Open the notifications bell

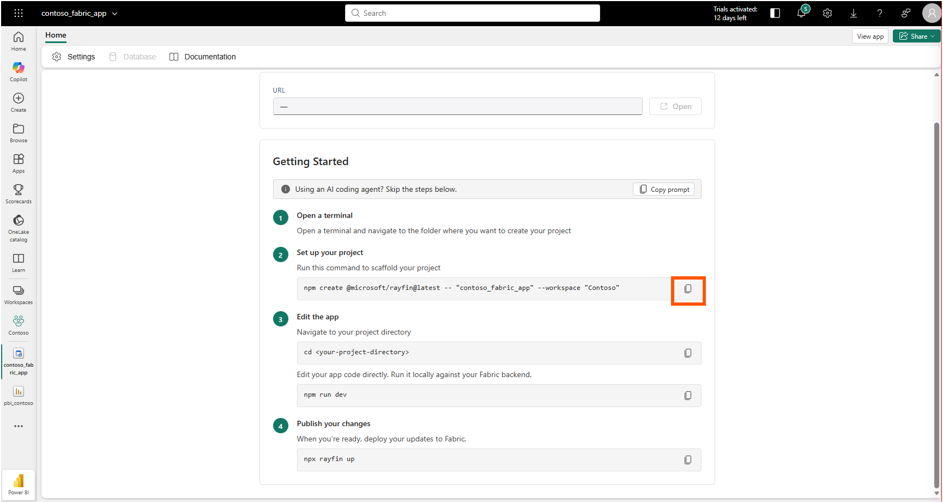click(801, 13)
